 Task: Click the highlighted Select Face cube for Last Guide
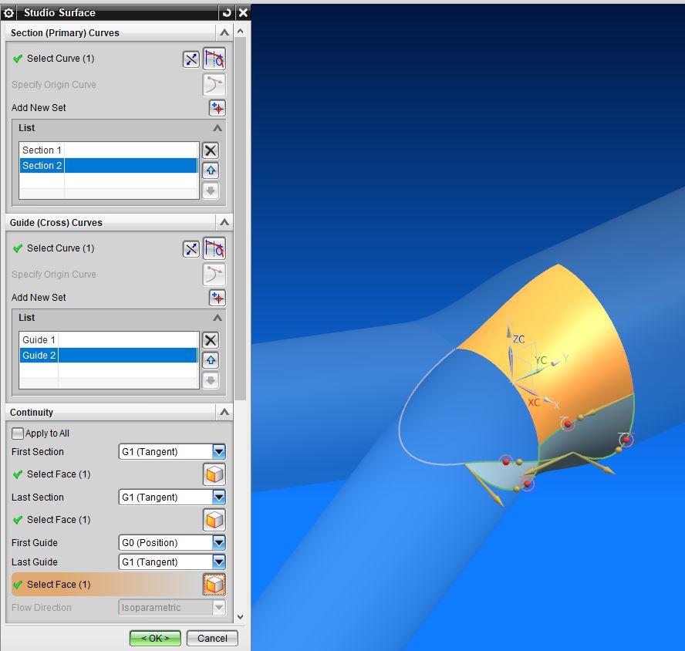214,585
